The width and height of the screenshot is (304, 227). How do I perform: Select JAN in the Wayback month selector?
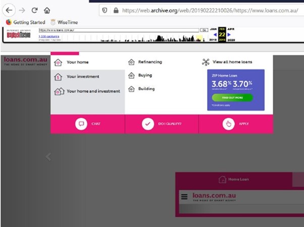[213, 29]
